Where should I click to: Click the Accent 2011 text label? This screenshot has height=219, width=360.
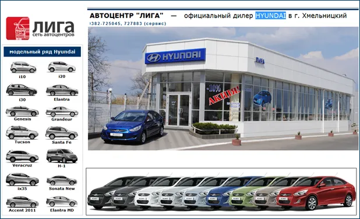(22, 210)
